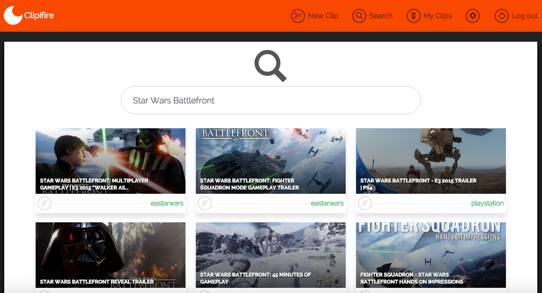Screen dimensions: 542x293
Task: Click the New Clip scissors icon
Action: (x=297, y=16)
